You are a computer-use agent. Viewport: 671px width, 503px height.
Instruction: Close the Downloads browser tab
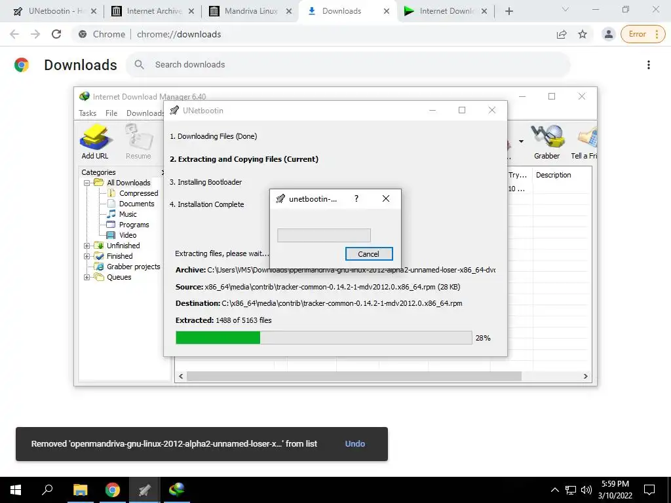point(387,11)
